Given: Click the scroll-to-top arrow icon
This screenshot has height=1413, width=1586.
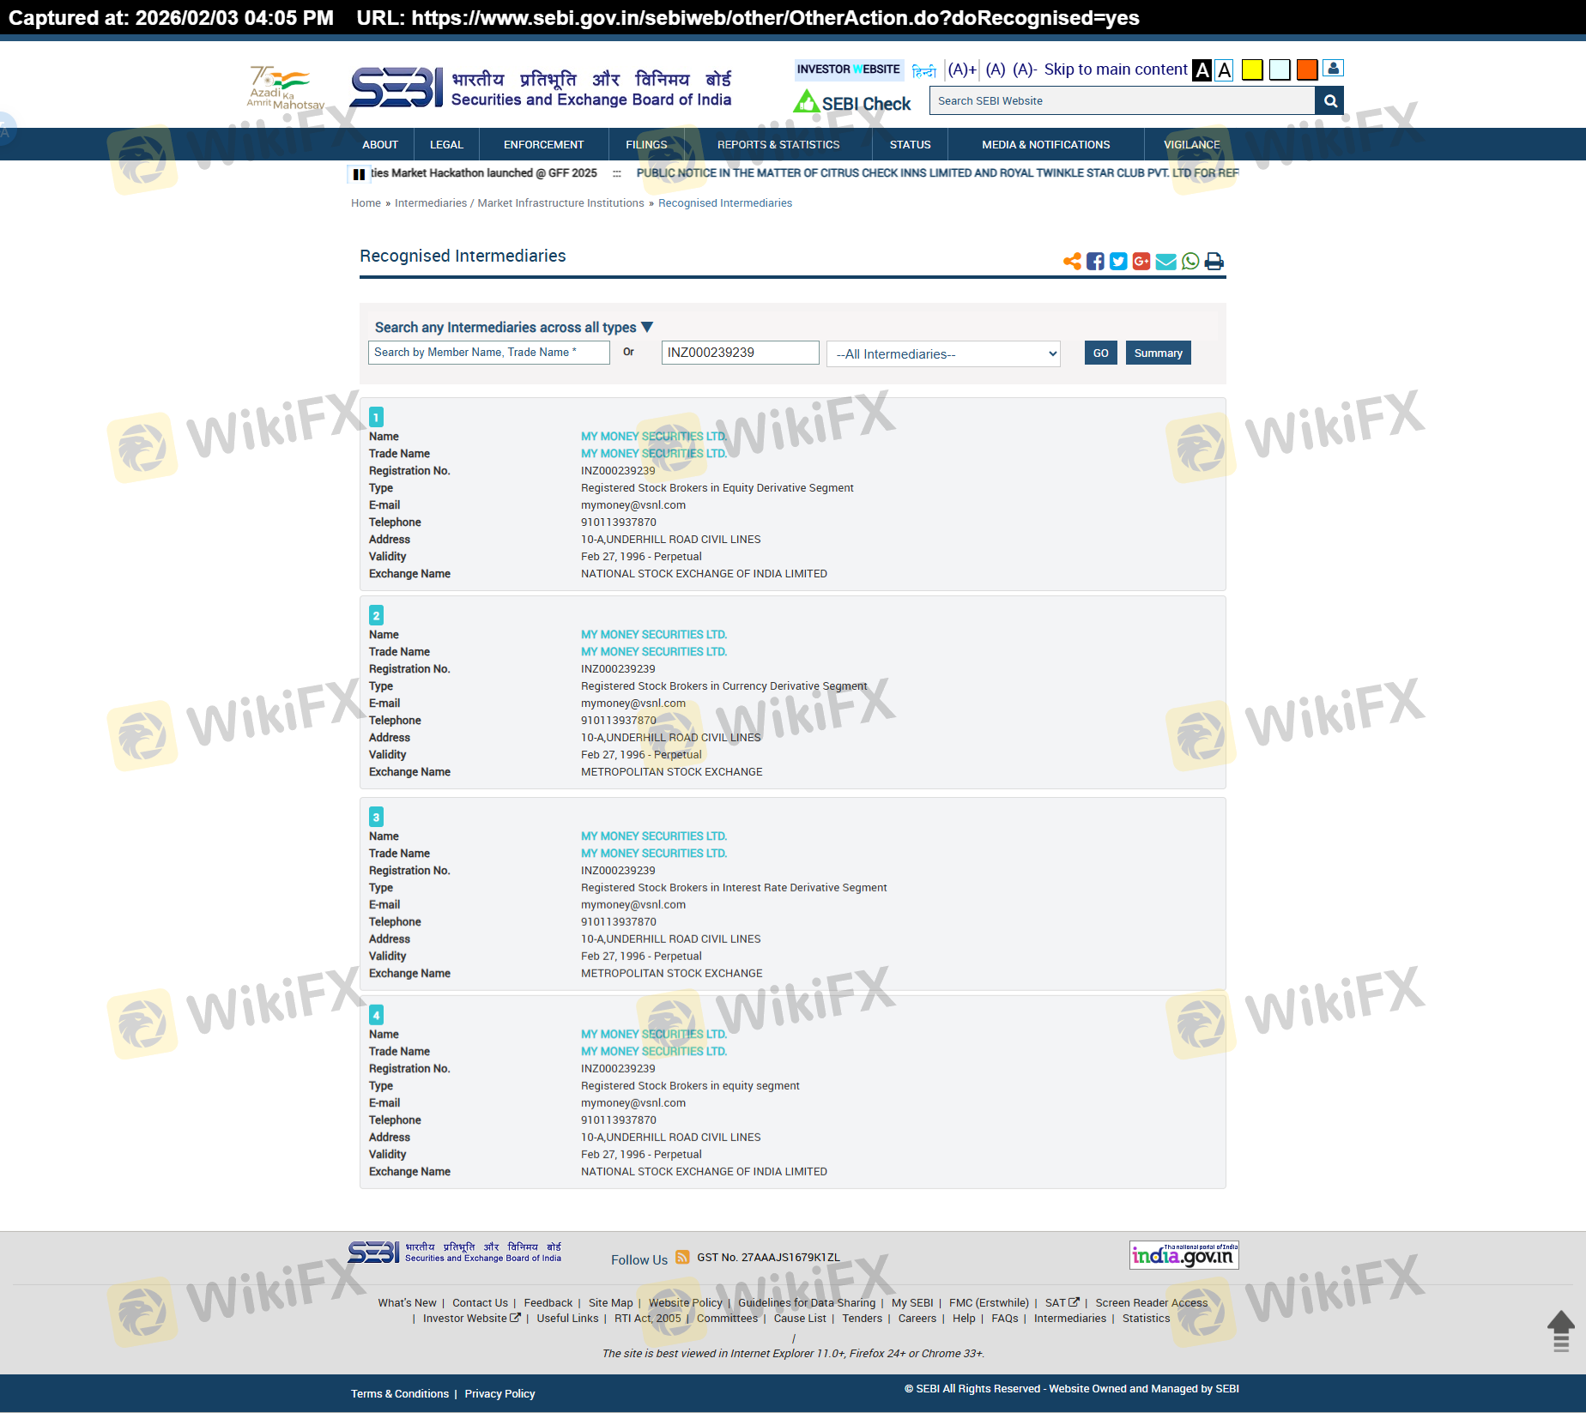Looking at the screenshot, I should [1561, 1331].
